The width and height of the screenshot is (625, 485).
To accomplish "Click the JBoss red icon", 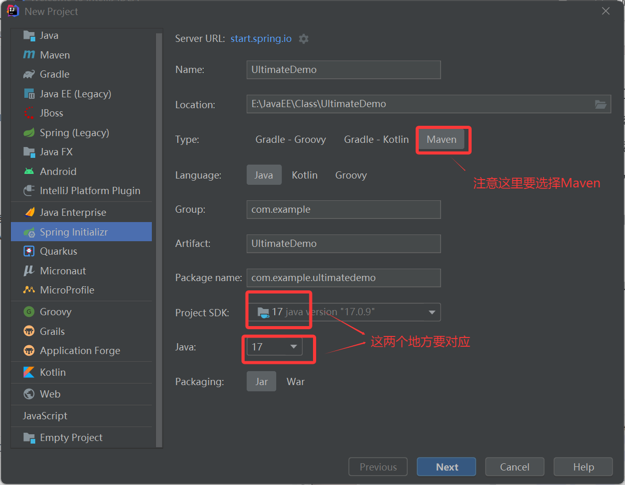I will 29,113.
